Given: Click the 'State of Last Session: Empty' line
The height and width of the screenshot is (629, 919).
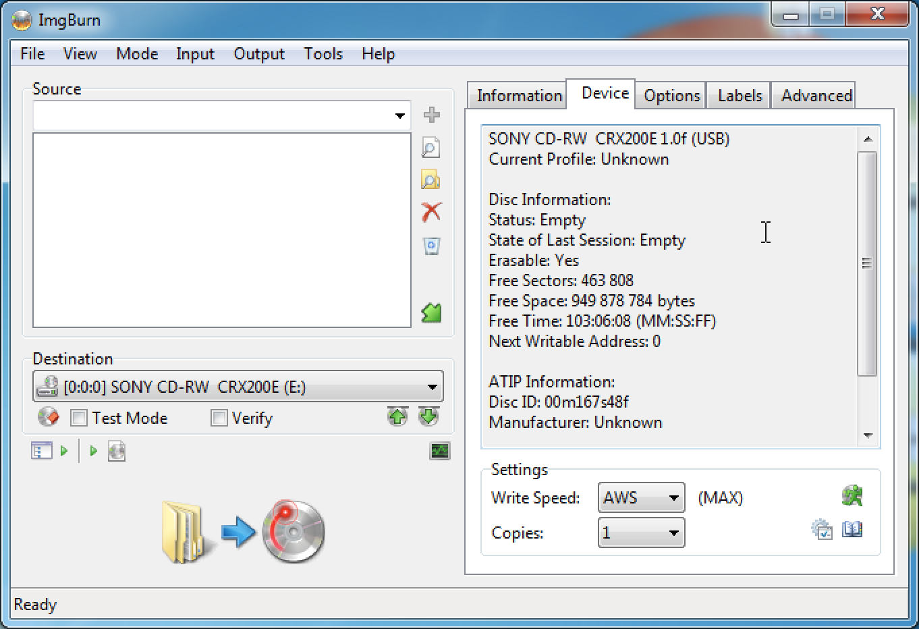Looking at the screenshot, I should pyautogui.click(x=587, y=240).
